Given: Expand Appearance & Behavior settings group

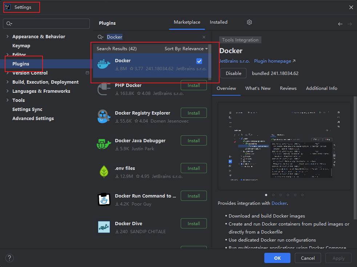Looking at the screenshot, I should click(8, 36).
